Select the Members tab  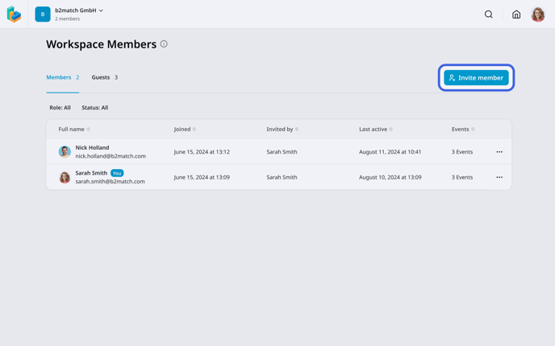[62, 77]
